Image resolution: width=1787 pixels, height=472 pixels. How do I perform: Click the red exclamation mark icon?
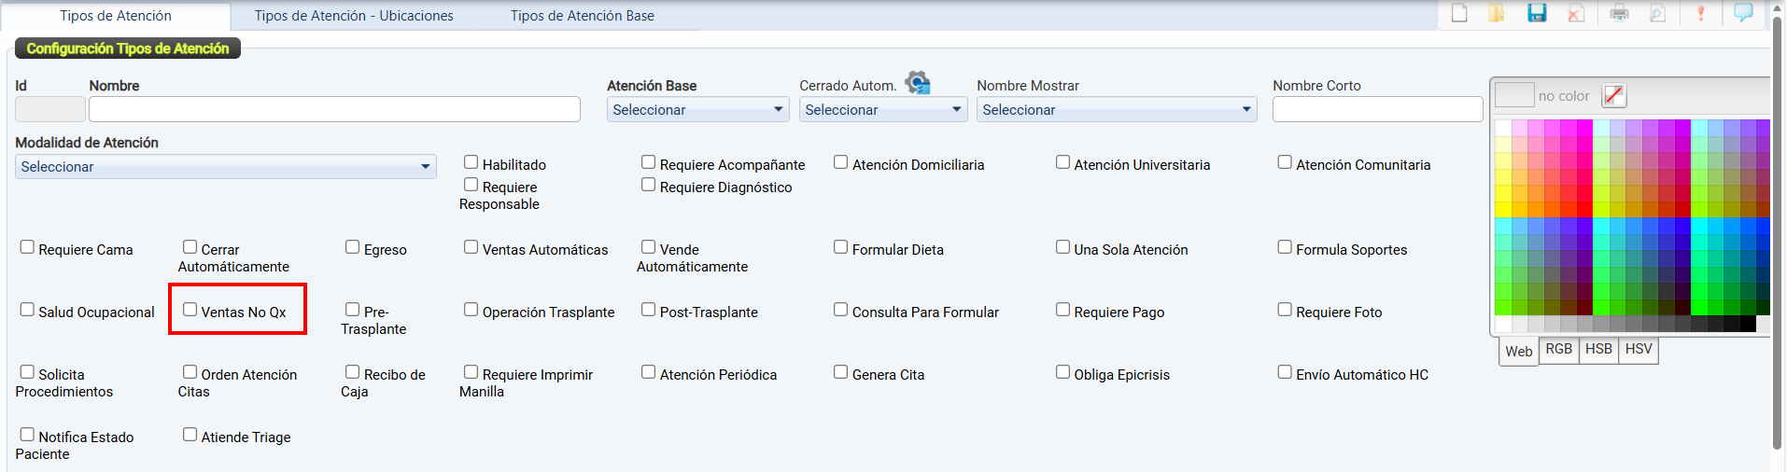[x=1701, y=13]
